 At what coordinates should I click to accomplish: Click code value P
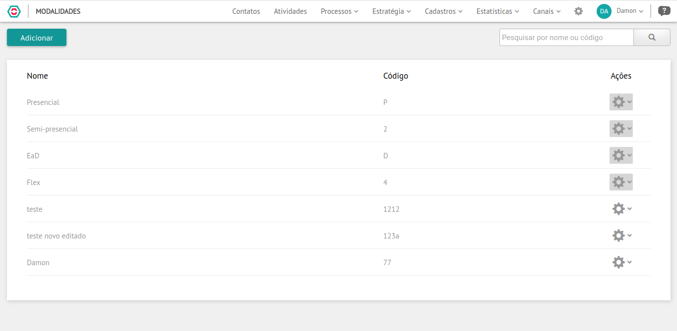click(x=385, y=102)
